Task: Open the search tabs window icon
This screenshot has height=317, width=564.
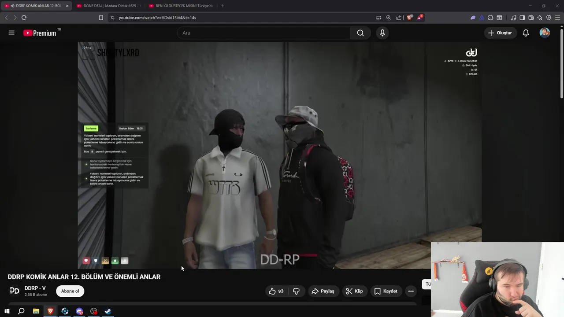Action: (x=499, y=18)
